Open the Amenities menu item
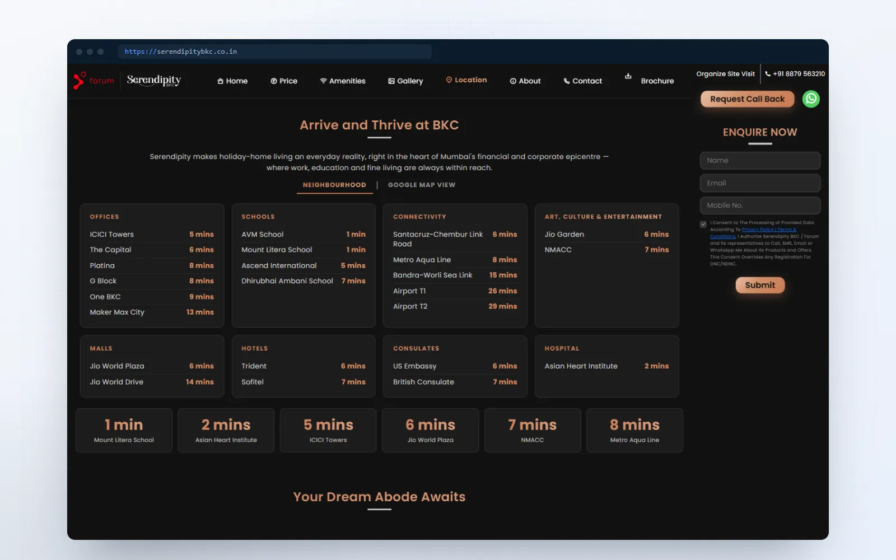 [343, 81]
